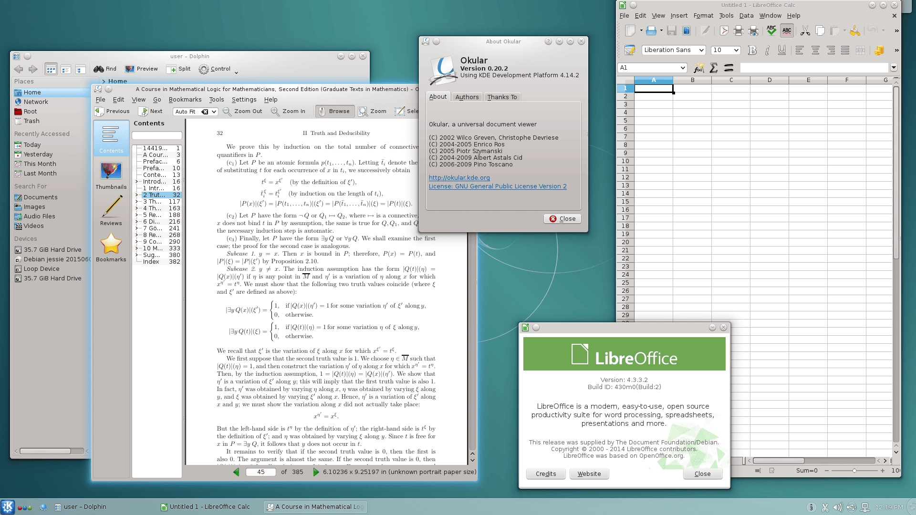
Task: Click the Save floppy icon in Calc
Action: (672, 31)
